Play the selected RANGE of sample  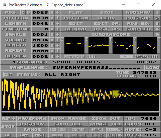pyautogui.click(x=32, y=129)
